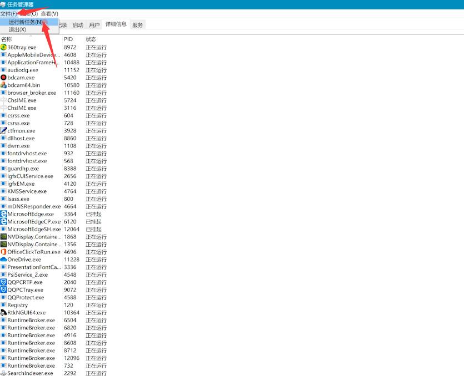Click the PsiService_2.exe process icon
Screen dimensions: 464x376
(3, 275)
